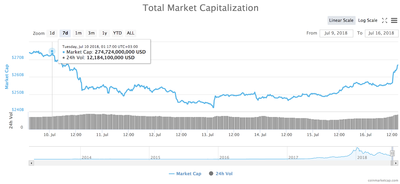
Task: Expand the chart to fullscreen
Action: point(384,20)
